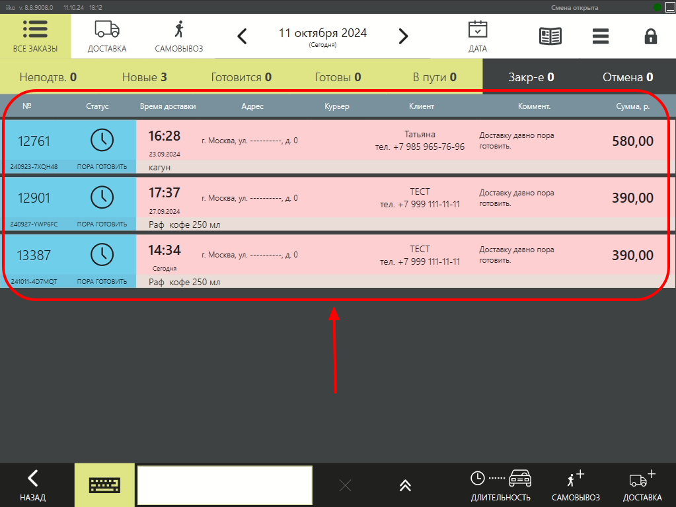Sort by Коммент. column header

coord(534,106)
